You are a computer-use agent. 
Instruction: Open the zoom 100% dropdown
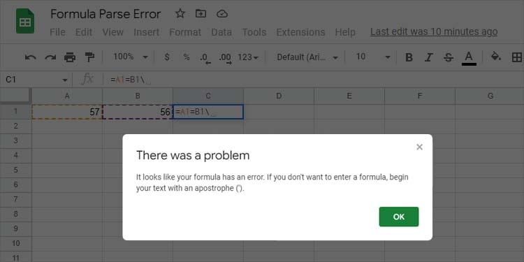tap(131, 57)
